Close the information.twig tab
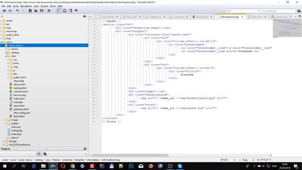The height and width of the screenshot is (170, 302). click(242, 17)
